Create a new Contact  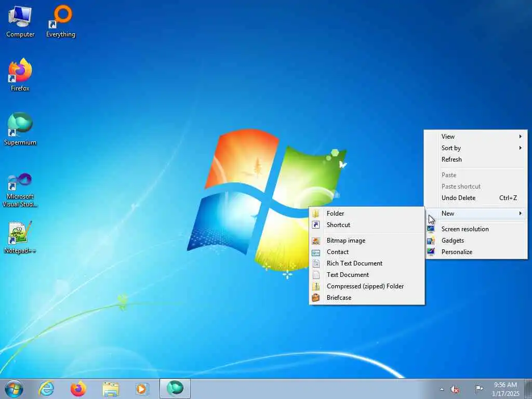pos(367,252)
